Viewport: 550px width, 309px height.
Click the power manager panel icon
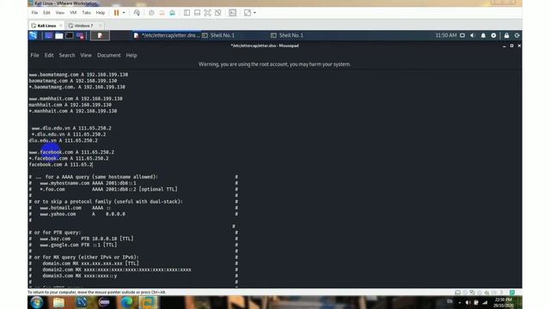tap(493, 35)
